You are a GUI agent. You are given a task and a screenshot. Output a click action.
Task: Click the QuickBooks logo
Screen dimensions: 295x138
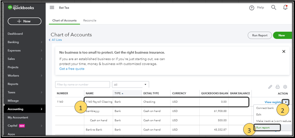[21, 7]
